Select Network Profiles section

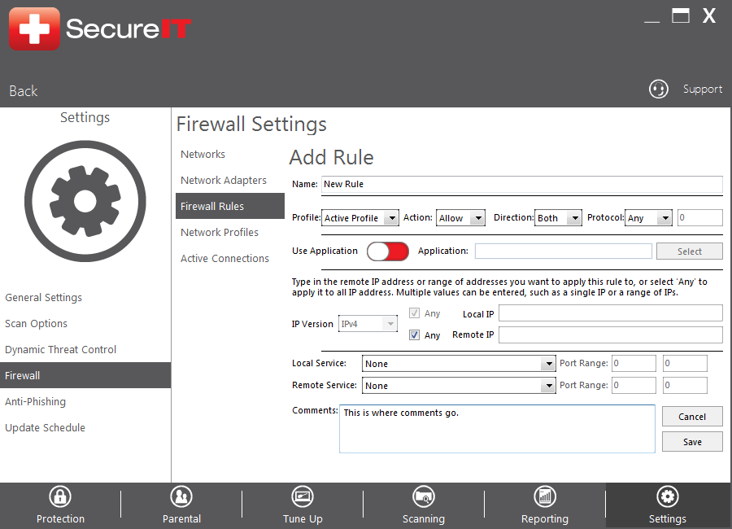(220, 232)
